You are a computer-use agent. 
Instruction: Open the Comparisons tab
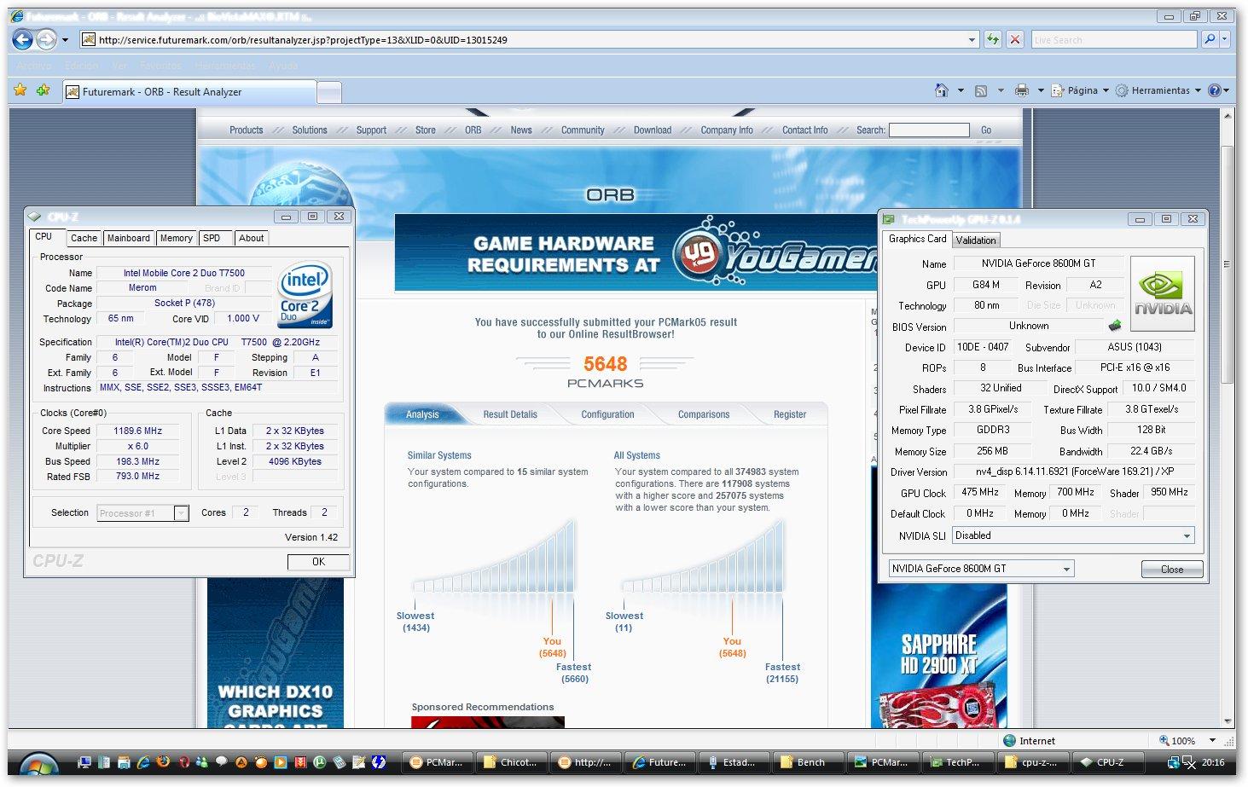(704, 414)
